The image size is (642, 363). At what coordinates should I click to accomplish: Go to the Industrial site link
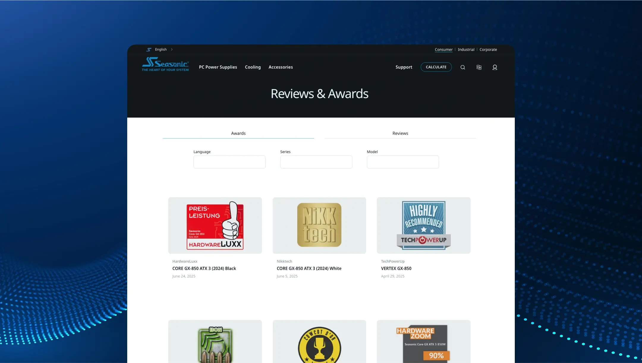tap(466, 50)
